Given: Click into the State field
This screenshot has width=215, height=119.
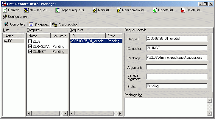Looking at the screenshot, I should point(177,86).
